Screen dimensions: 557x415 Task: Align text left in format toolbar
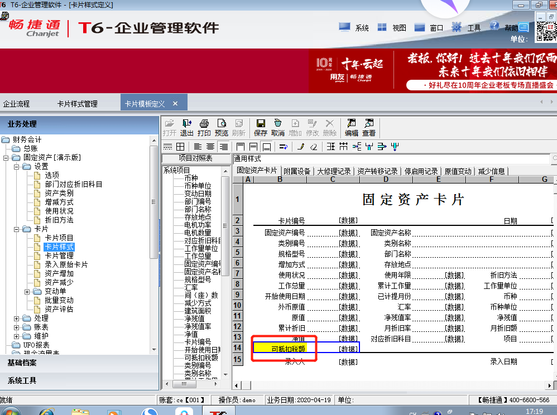tap(198, 147)
